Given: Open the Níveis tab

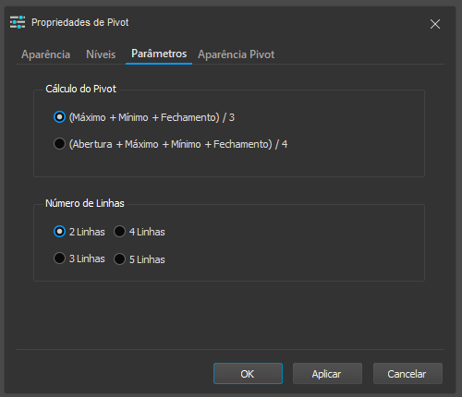Looking at the screenshot, I should pyautogui.click(x=101, y=54).
